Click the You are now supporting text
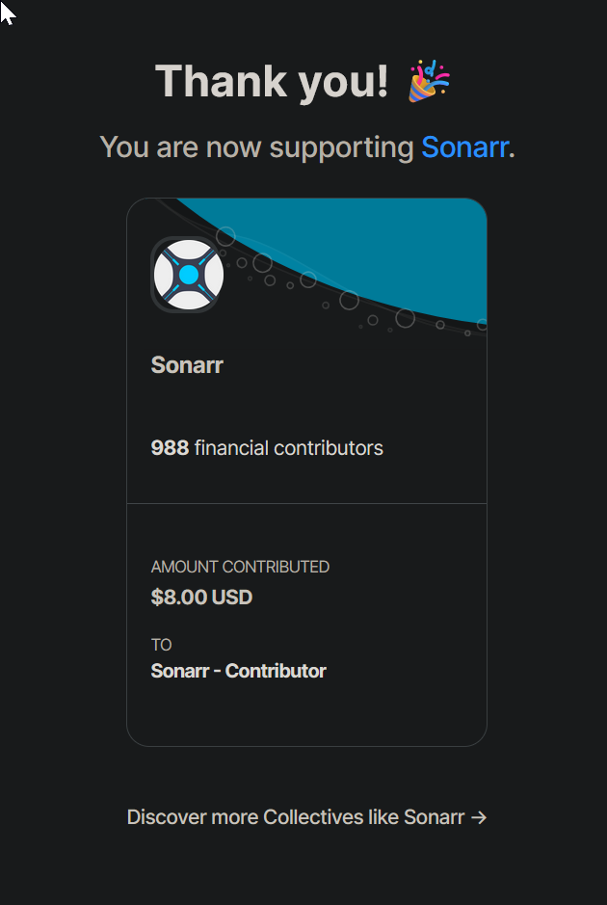The width and height of the screenshot is (607, 905). [x=256, y=147]
